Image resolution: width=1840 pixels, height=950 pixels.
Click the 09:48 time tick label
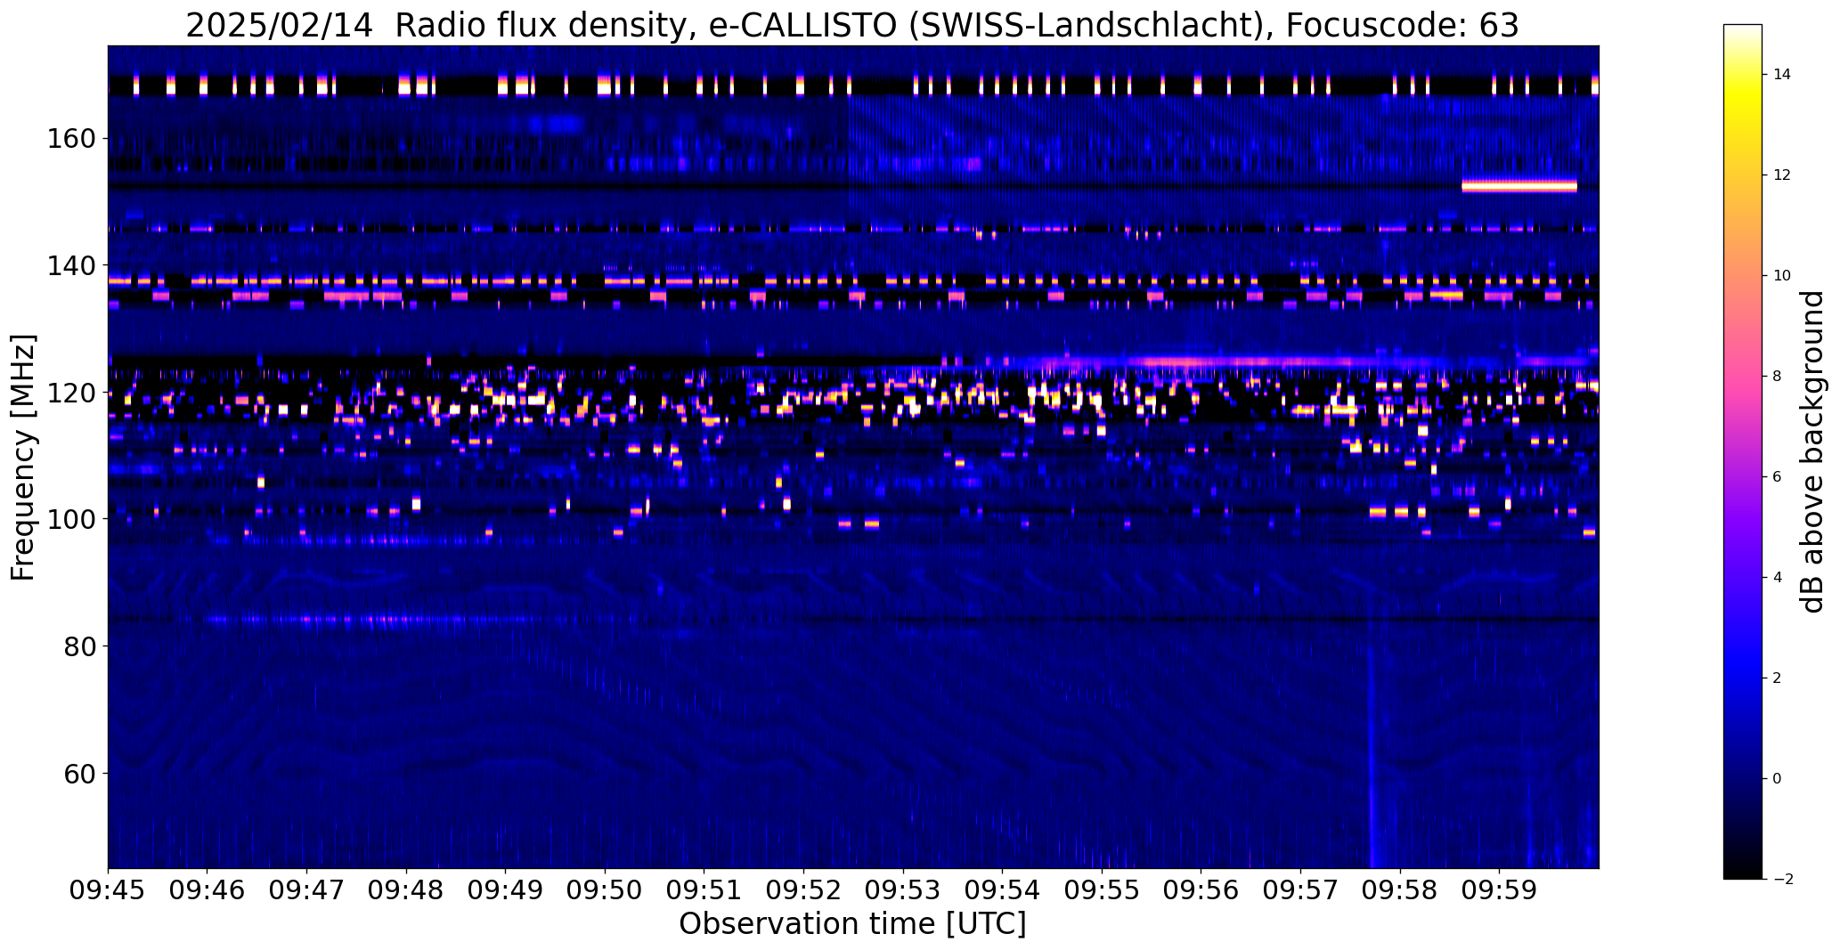pyautogui.click(x=406, y=889)
